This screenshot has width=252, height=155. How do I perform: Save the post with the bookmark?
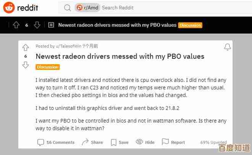[120, 142]
